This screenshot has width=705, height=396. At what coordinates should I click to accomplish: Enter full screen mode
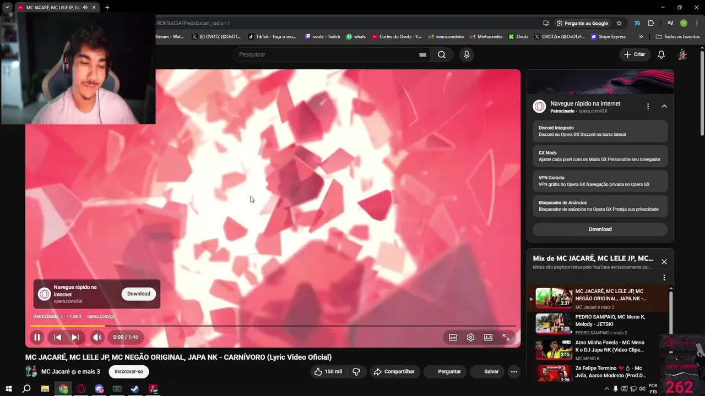(506, 337)
